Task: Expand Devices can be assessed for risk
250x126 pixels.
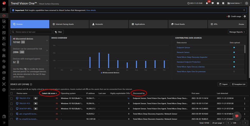Action: [x=30, y=50]
